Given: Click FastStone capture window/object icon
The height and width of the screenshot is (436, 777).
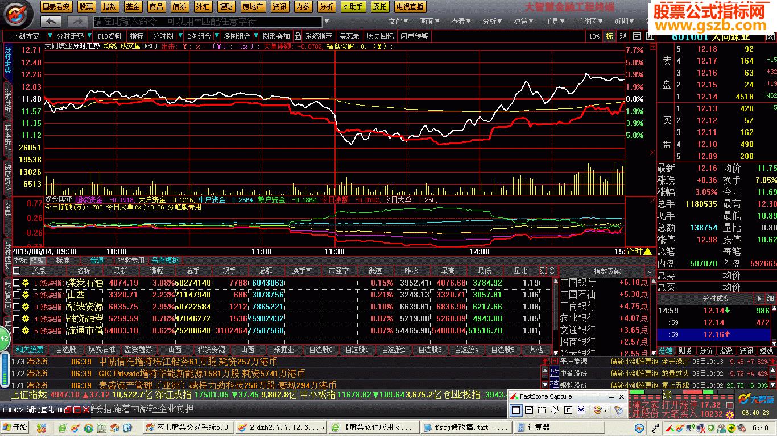Looking at the screenshot, I should [x=529, y=410].
